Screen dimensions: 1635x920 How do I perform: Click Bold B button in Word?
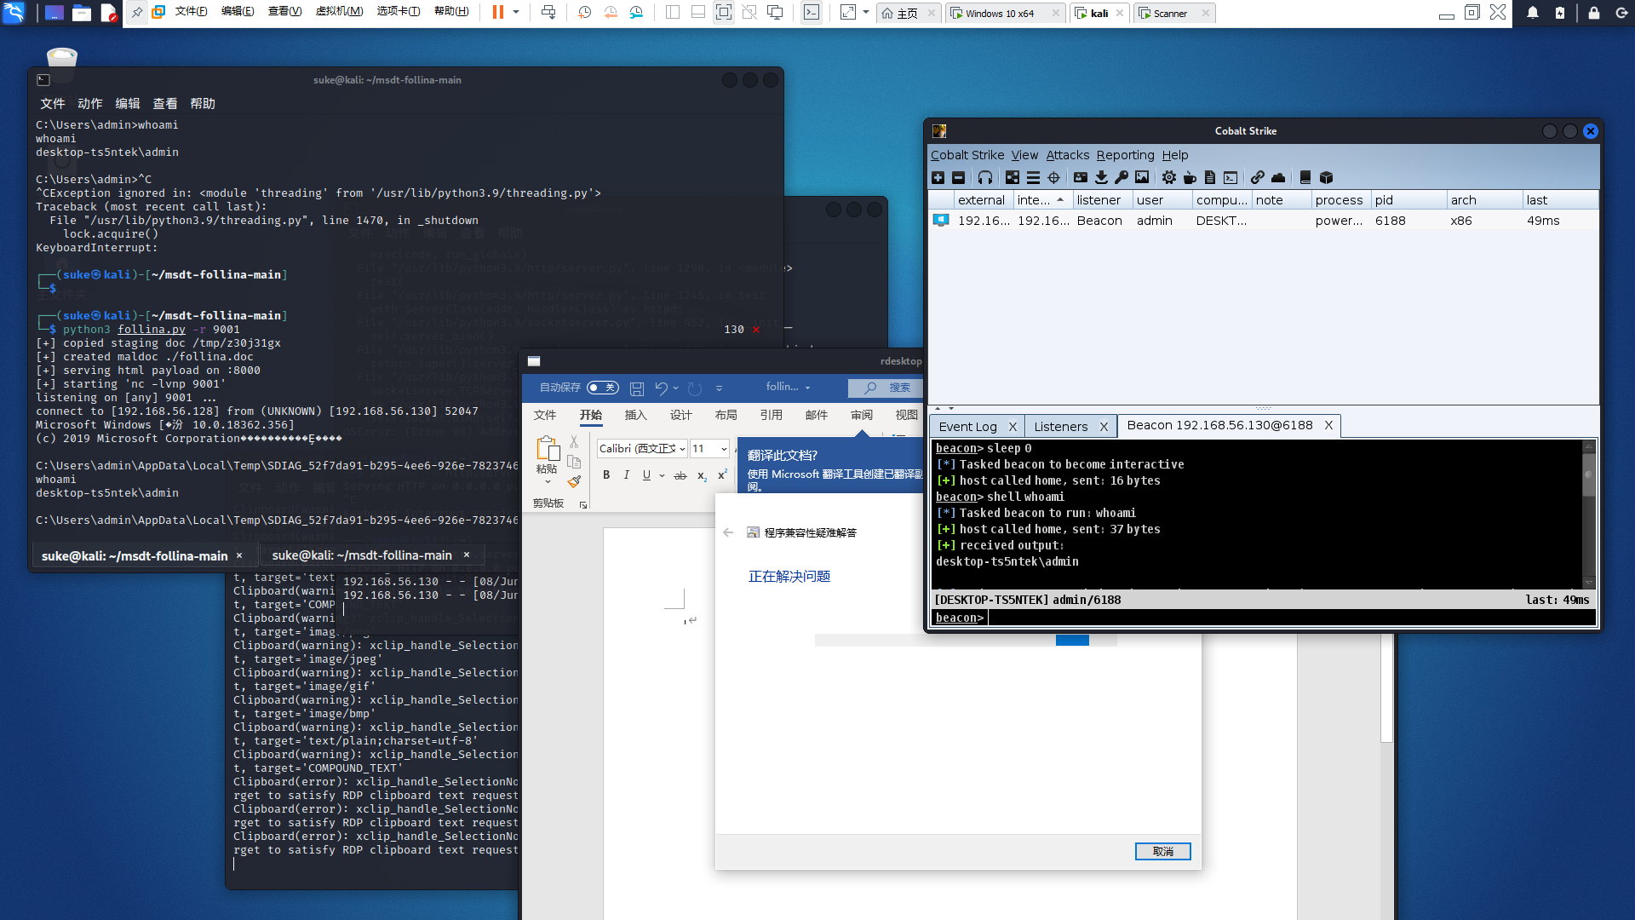coord(606,475)
